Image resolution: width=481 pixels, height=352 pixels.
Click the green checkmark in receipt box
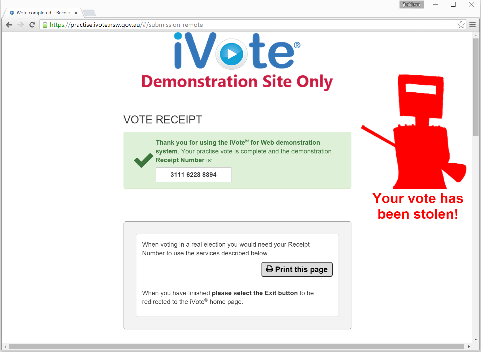[x=143, y=160]
